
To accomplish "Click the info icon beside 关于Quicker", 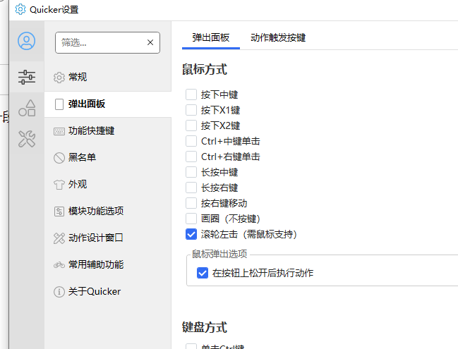I will [59, 291].
